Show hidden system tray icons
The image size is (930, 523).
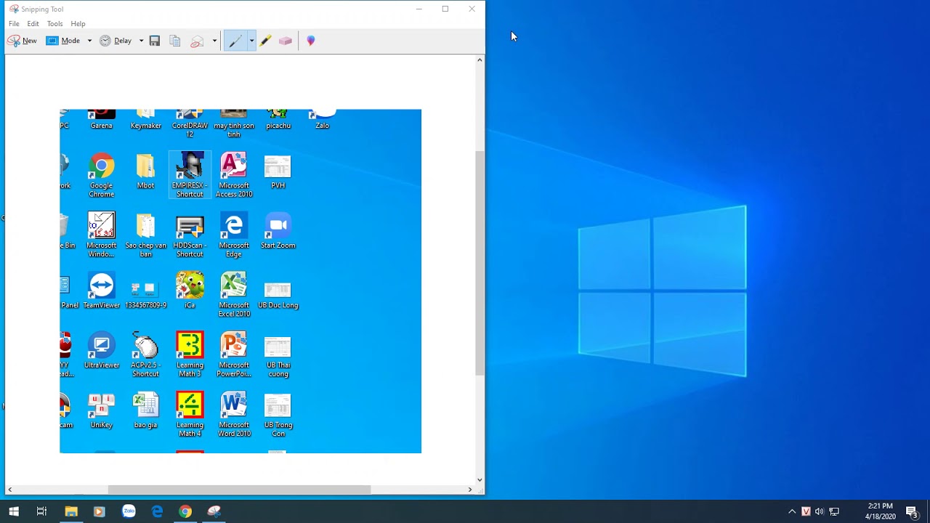point(792,511)
